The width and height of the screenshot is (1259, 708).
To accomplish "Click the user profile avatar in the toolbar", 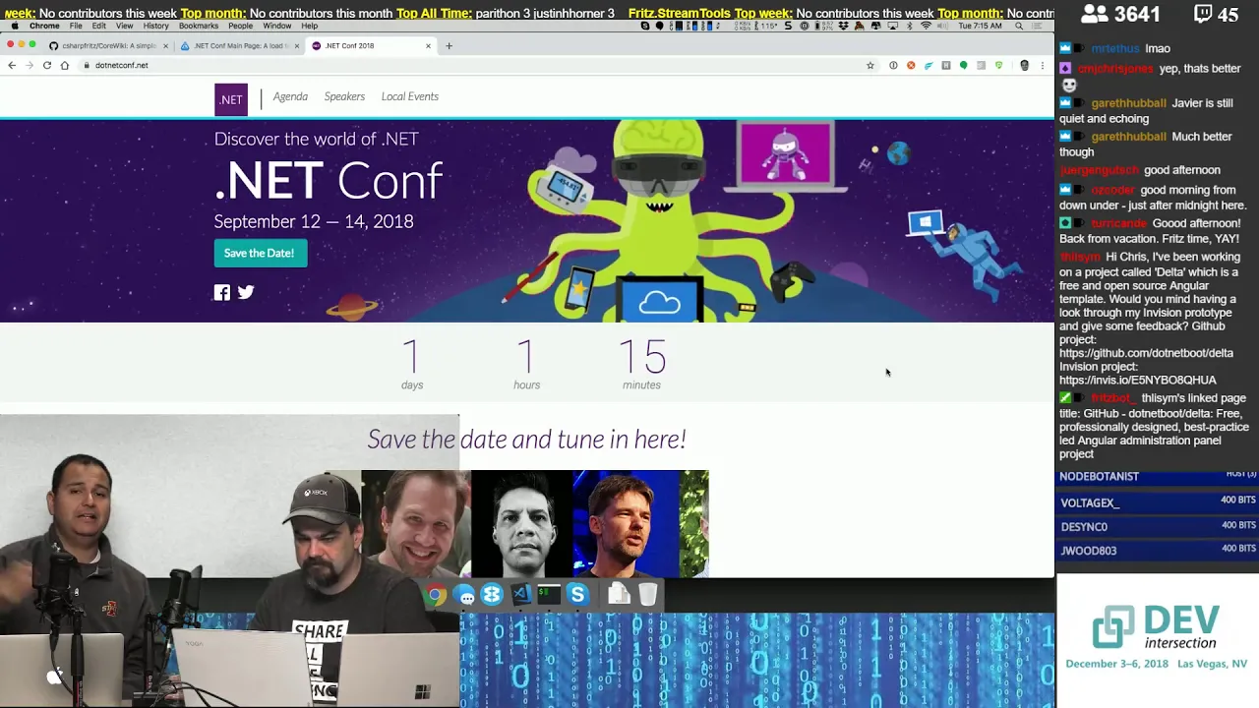I will click(x=1025, y=65).
